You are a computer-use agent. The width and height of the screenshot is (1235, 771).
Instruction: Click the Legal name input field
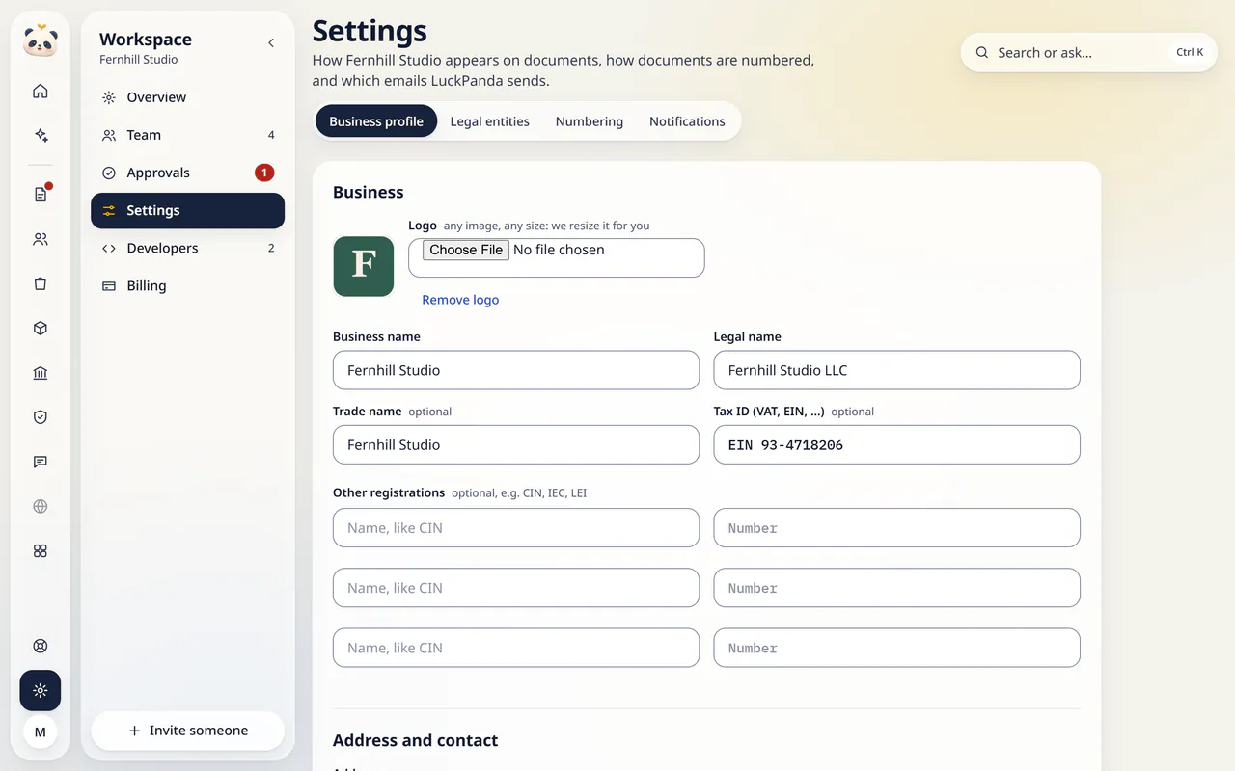[897, 370]
